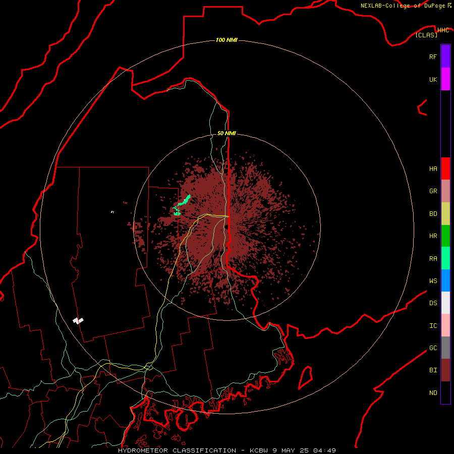The height and width of the screenshot is (454, 454).
Task: Click the GR pink legend swatch
Action: [x=445, y=191]
